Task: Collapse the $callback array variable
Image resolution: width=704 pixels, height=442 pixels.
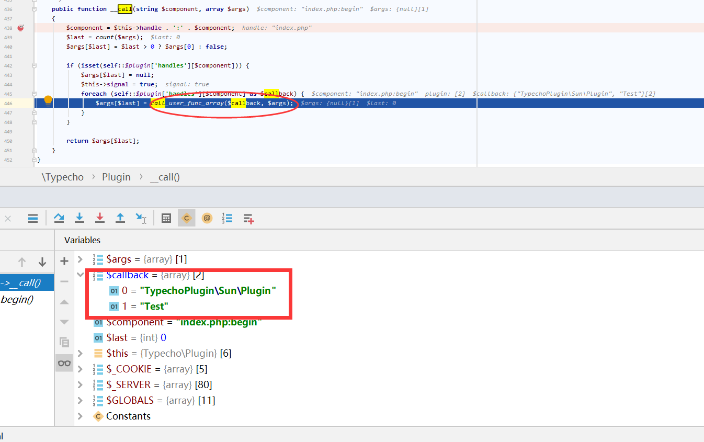Action: click(80, 275)
